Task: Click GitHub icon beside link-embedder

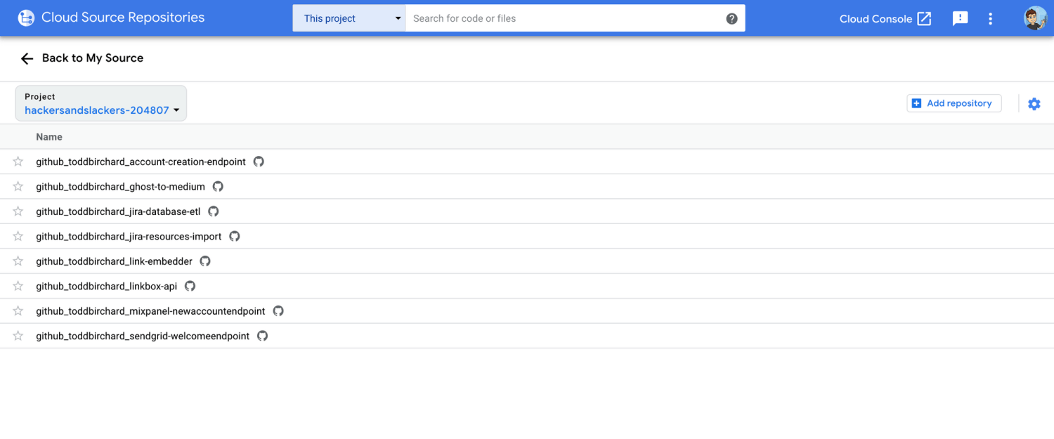Action: (205, 261)
